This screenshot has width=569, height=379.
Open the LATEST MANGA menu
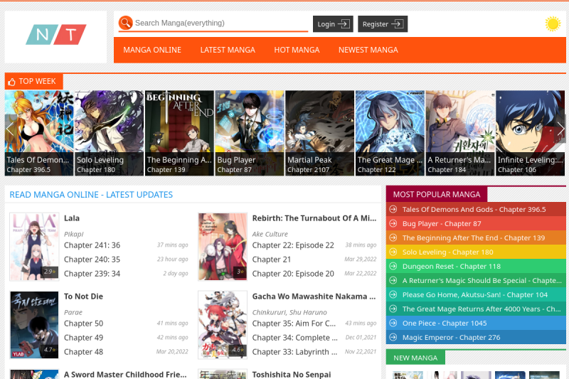click(x=228, y=50)
